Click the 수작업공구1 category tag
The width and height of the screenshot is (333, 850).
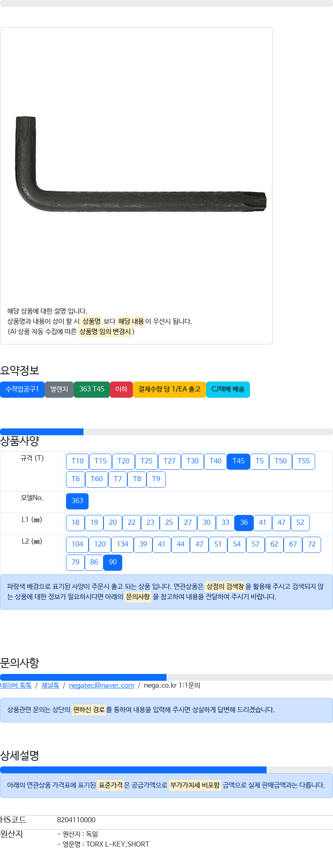pos(22,390)
